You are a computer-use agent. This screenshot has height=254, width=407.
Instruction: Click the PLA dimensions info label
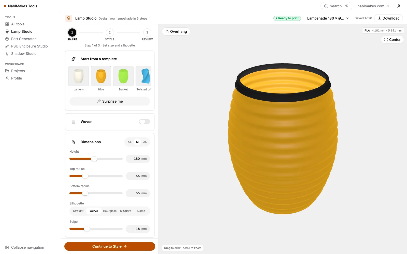(383, 30)
